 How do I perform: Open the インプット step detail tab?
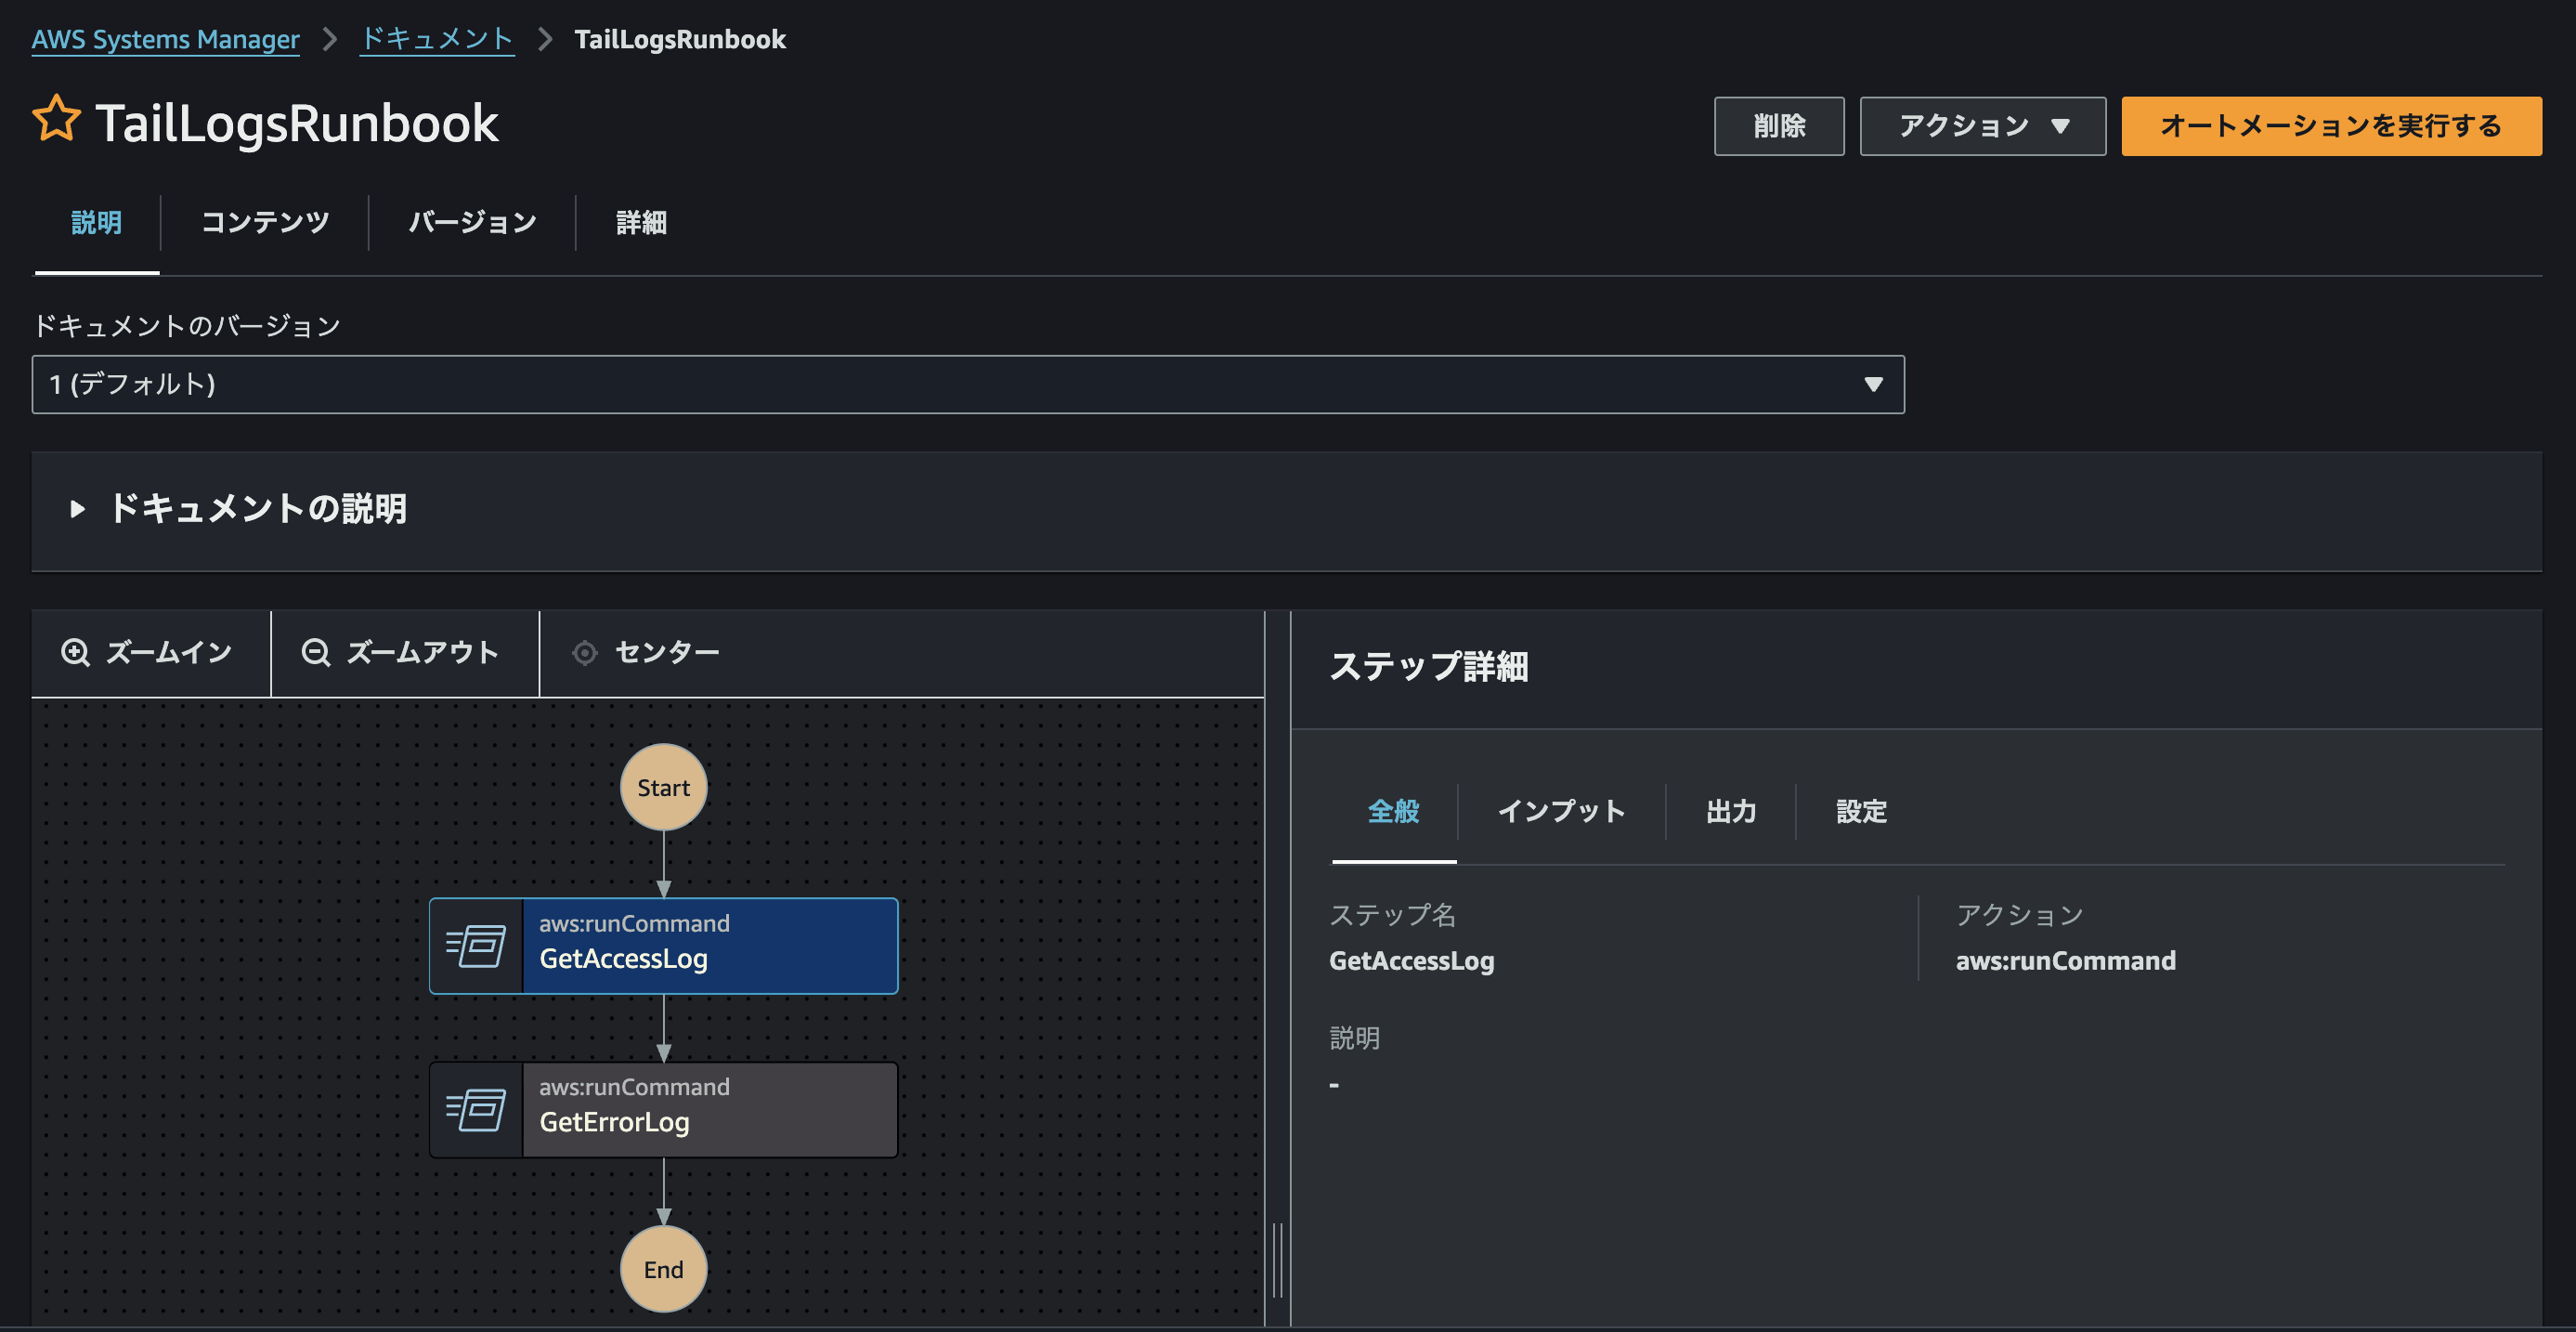pyautogui.click(x=1561, y=811)
